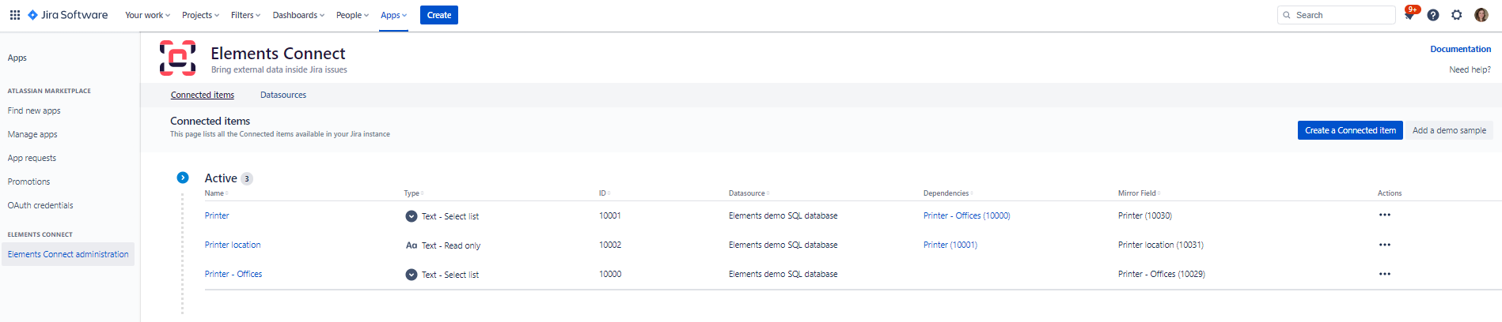Collapse the Active section chevron
This screenshot has width=1502, height=322.
tap(183, 178)
